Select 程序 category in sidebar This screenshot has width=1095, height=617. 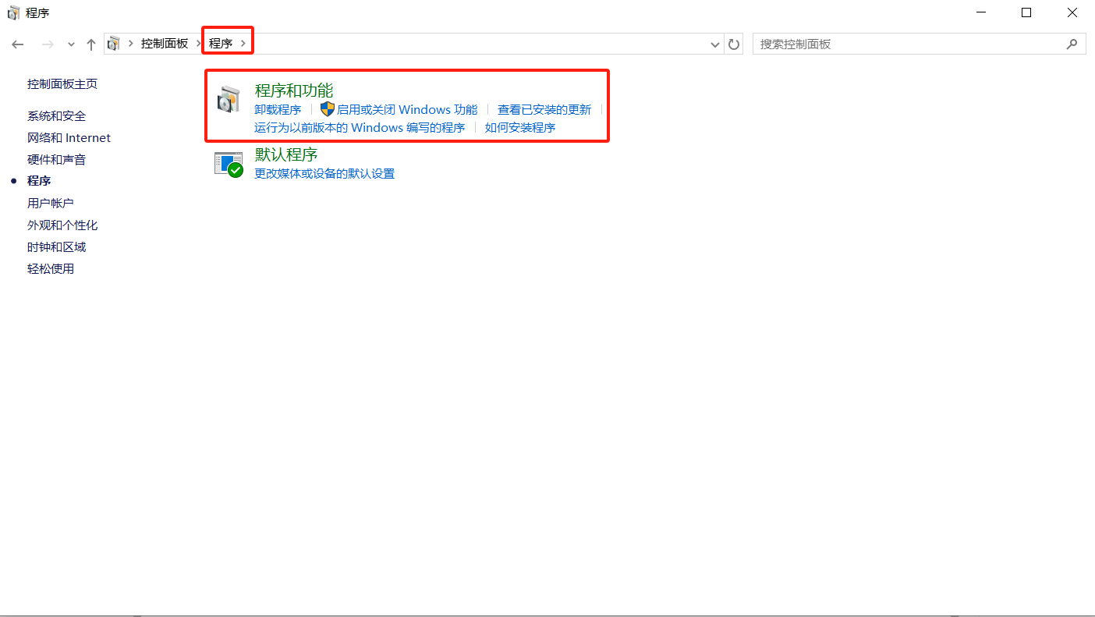tap(39, 181)
